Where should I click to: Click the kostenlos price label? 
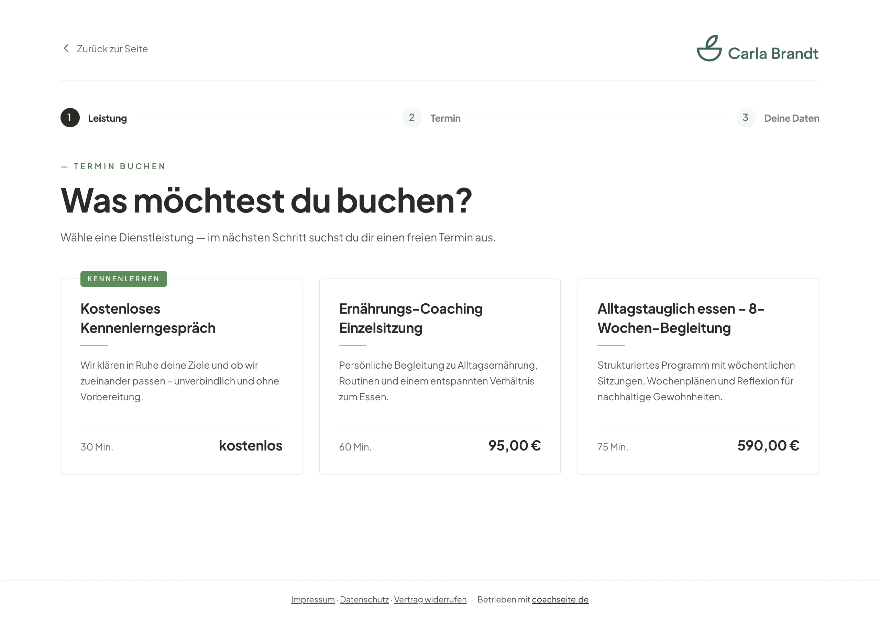(x=251, y=446)
